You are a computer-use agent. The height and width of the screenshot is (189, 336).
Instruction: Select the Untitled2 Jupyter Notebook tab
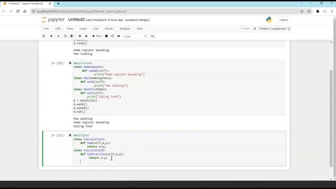(27, 4)
